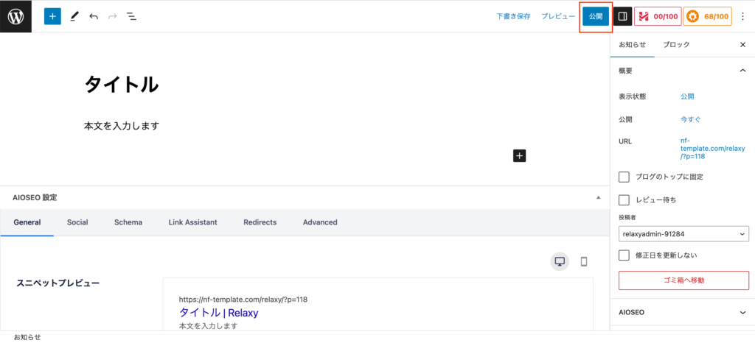
Task: Open the 投稿者 author dropdown
Action: [683, 234]
